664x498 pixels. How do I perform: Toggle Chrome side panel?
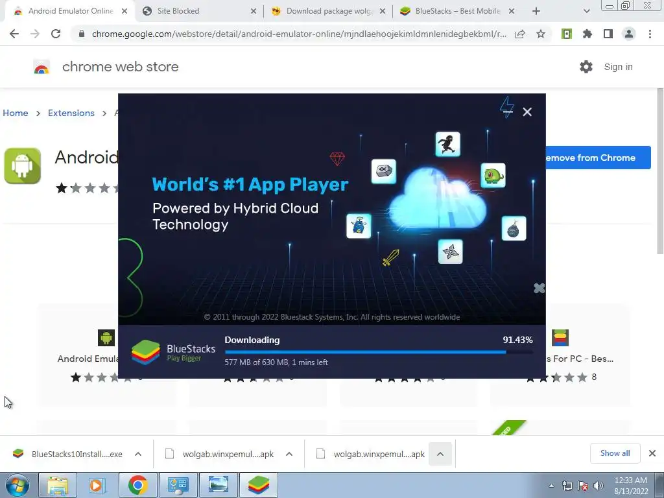[608, 34]
